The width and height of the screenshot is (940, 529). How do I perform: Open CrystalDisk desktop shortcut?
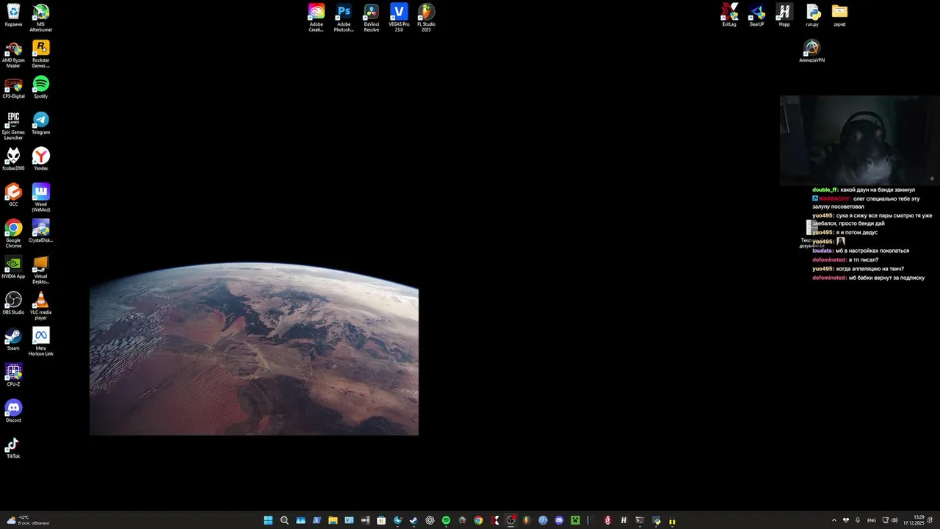click(x=41, y=231)
